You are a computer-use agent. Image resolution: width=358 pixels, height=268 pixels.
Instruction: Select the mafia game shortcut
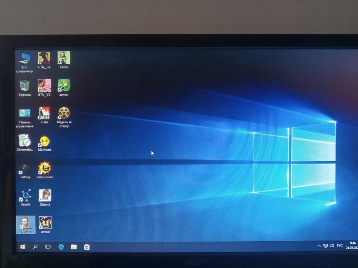point(44,115)
